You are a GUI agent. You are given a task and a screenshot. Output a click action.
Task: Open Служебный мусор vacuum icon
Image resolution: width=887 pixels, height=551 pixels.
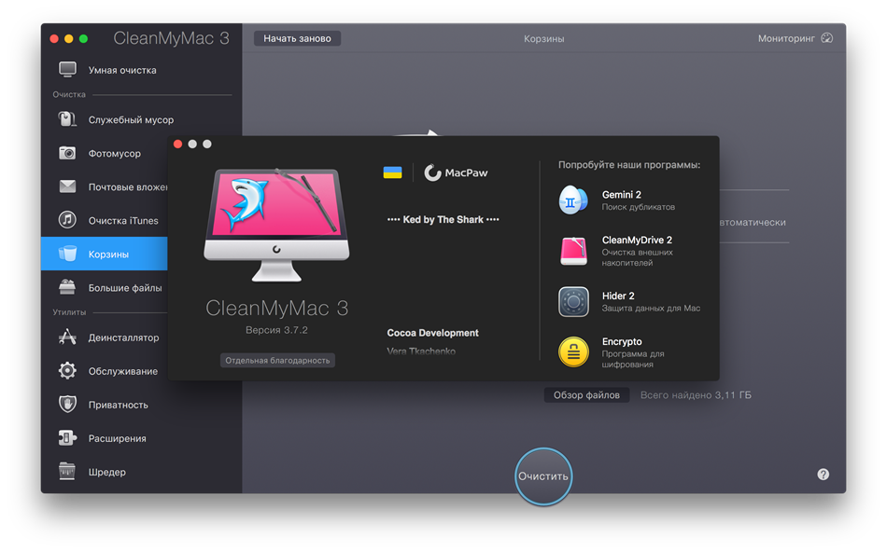(67, 119)
